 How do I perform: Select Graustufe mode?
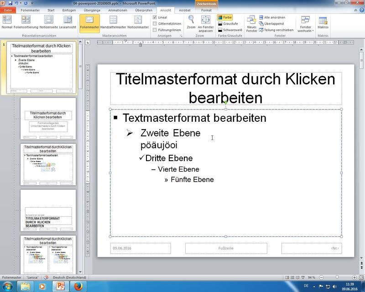coord(228,24)
